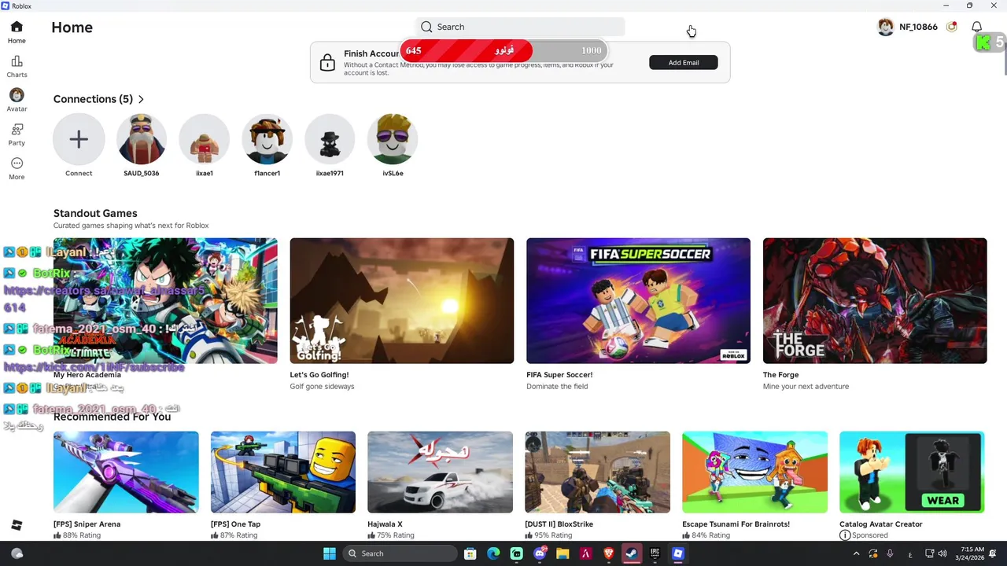Click the Roblox Studio icon at the sidebar bottom
The width and height of the screenshot is (1007, 566).
click(x=17, y=525)
